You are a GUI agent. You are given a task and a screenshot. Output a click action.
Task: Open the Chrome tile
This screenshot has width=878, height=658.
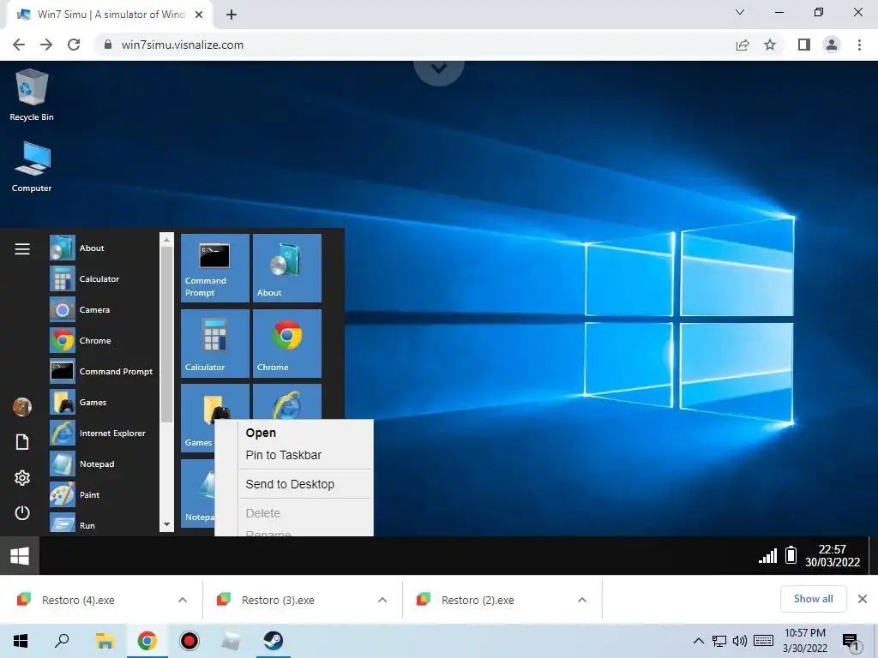click(x=287, y=343)
